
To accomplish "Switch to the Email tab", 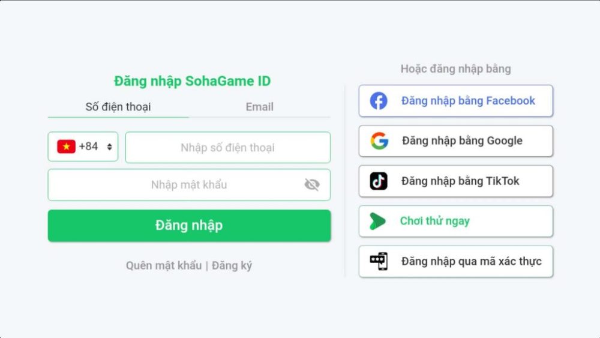I will pos(259,107).
